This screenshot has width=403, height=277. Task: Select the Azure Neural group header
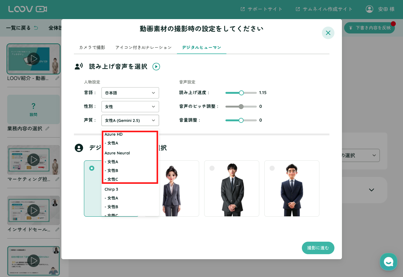[x=117, y=153]
